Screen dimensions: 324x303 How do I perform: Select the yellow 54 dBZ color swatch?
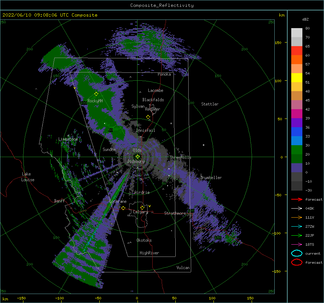(297, 77)
